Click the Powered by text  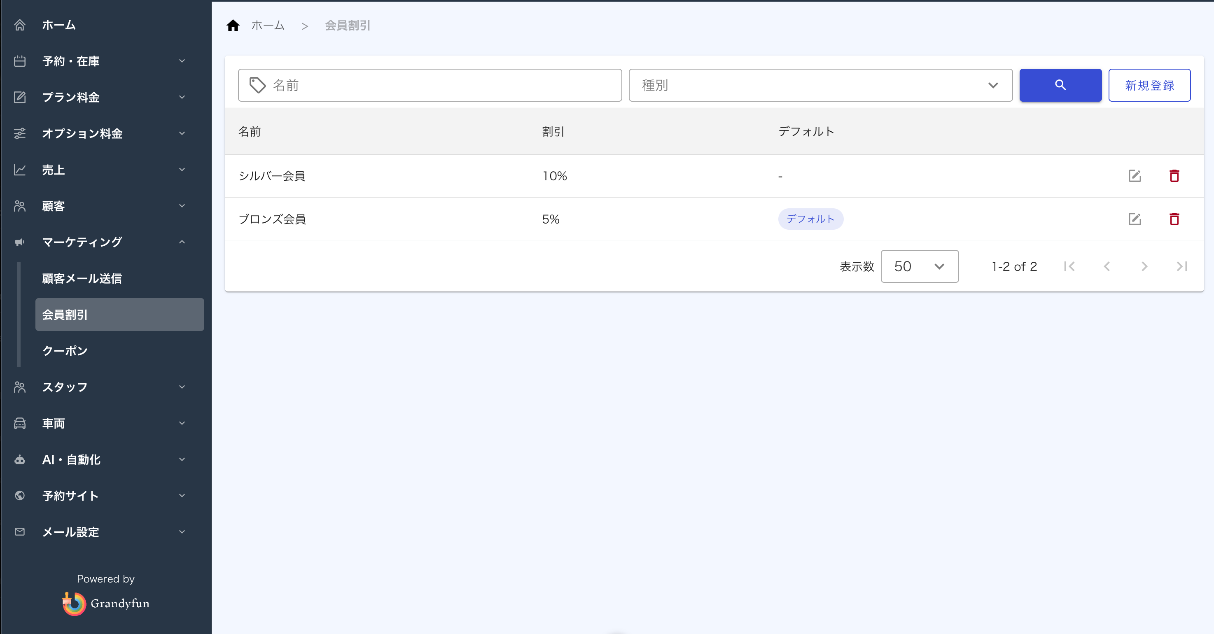pos(105,579)
